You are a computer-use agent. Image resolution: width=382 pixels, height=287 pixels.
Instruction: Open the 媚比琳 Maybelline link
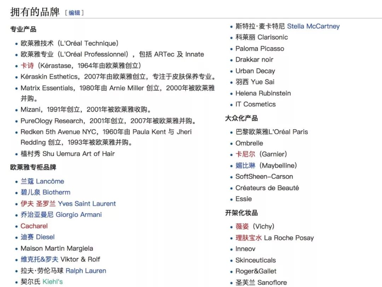point(245,166)
